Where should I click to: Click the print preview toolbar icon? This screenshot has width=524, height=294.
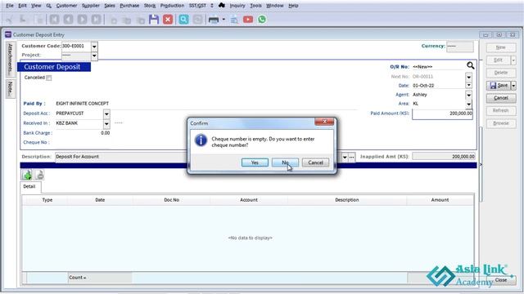coord(234,20)
